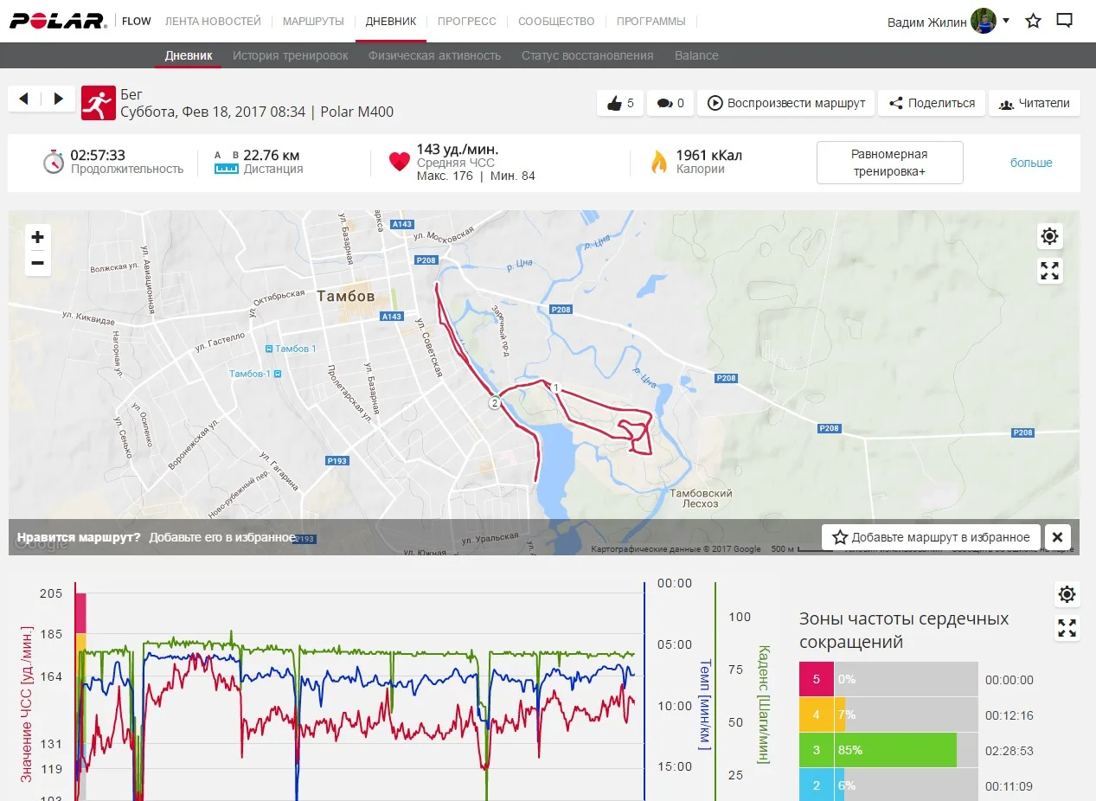1096x801 pixels.
Task: Open the comments bubble button
Action: pos(670,103)
